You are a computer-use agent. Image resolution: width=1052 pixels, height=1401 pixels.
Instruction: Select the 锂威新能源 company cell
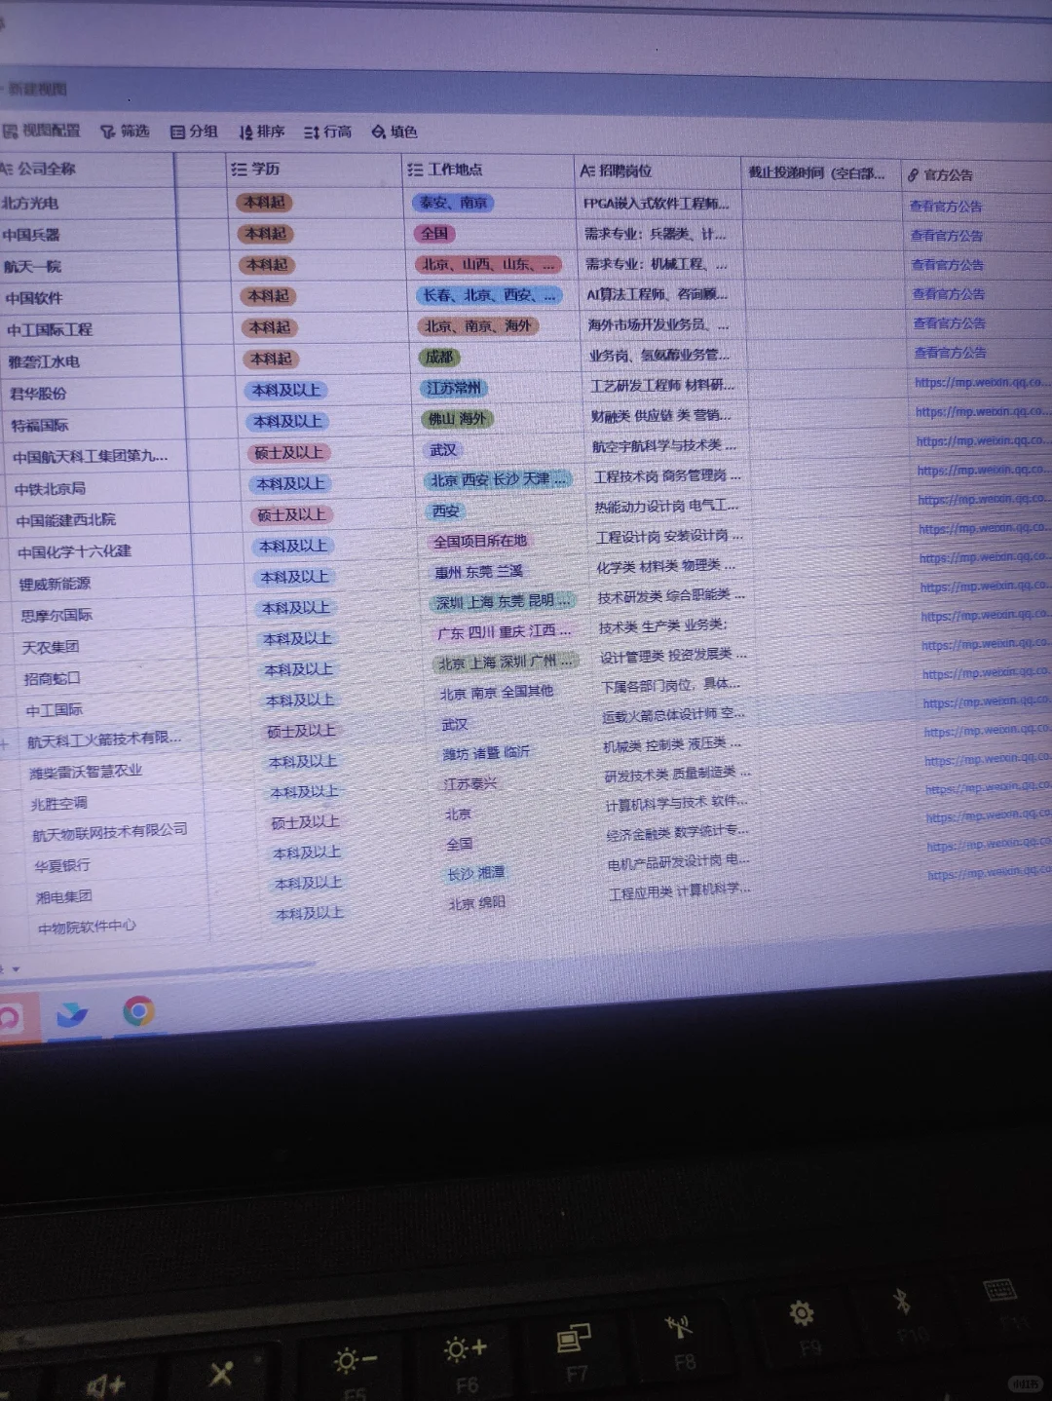pos(55,584)
